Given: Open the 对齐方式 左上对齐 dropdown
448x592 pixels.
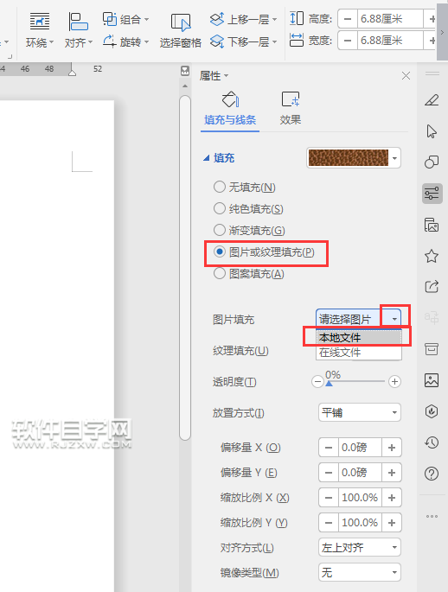Looking at the screenshot, I should pyautogui.click(x=359, y=547).
